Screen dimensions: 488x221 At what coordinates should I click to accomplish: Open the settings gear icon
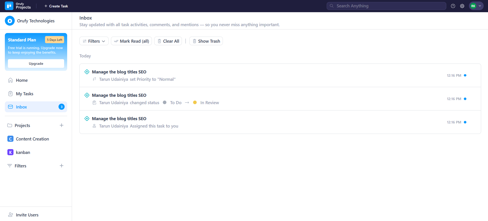click(462, 6)
